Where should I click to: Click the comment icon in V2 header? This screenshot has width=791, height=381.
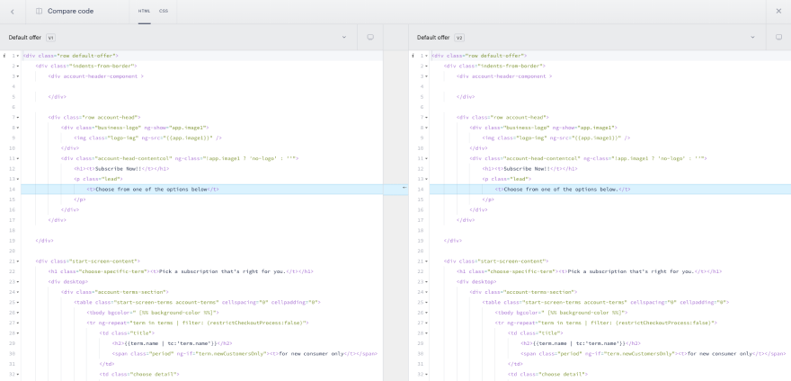778,38
